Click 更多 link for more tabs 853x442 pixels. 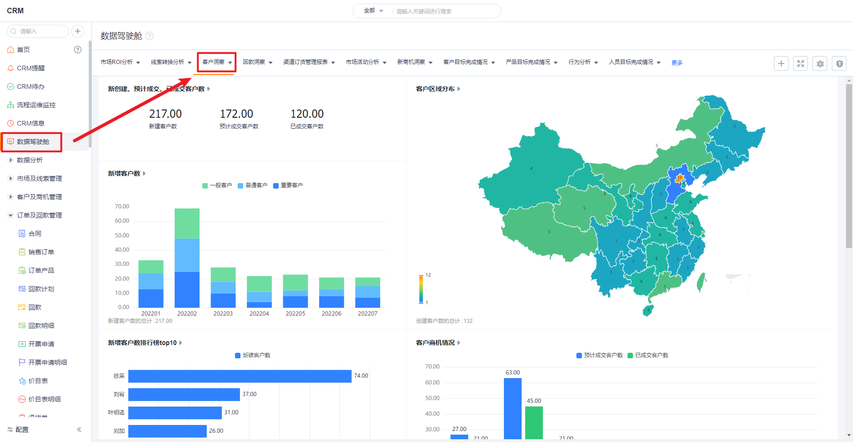coord(677,63)
